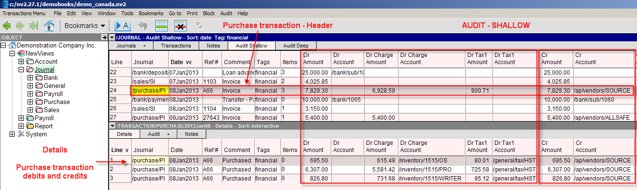Screen dimensions: 637x190
Task: Click the System tools icon in tree
Action: click(21, 134)
